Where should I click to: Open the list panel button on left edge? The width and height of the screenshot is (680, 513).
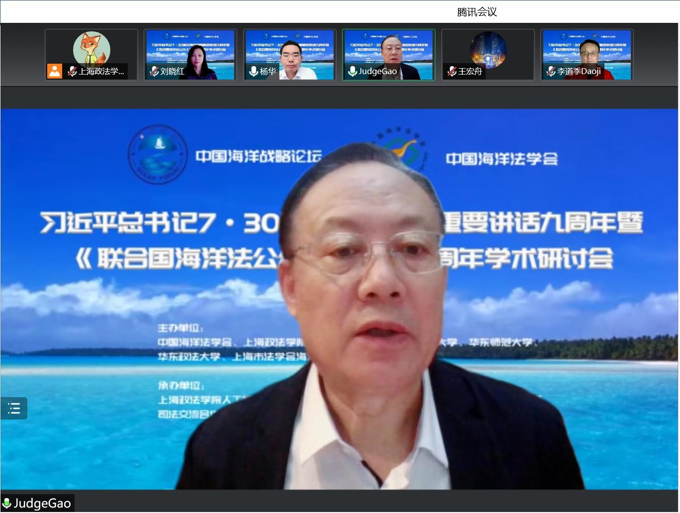(14, 409)
